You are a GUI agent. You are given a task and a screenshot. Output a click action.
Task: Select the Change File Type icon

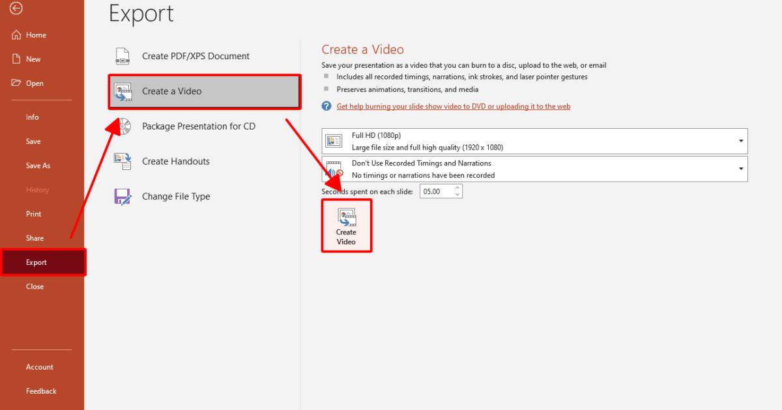[122, 196]
